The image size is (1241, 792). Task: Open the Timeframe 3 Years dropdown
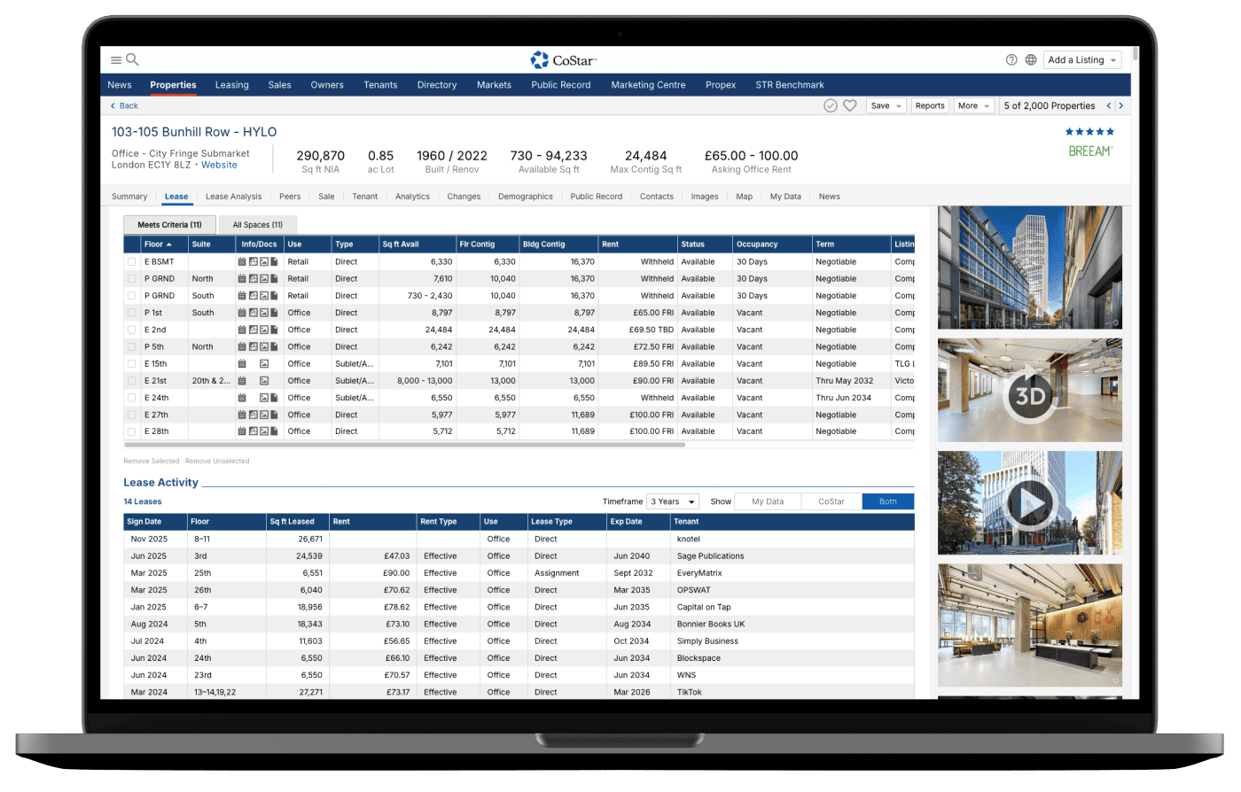coord(673,501)
